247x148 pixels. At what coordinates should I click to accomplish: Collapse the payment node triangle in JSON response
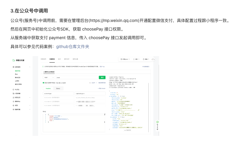(111, 117)
